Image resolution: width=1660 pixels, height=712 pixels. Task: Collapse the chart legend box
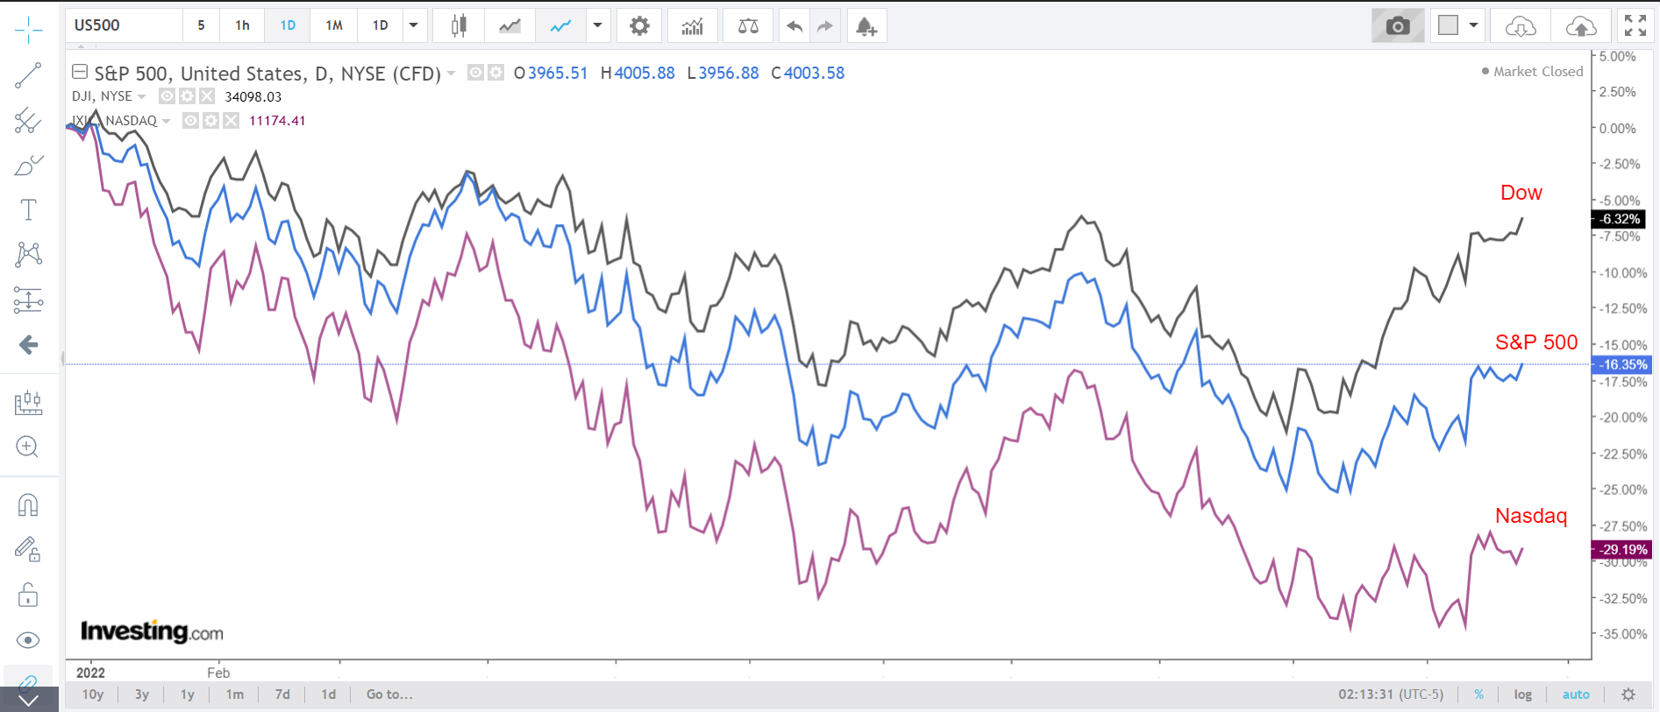point(80,72)
